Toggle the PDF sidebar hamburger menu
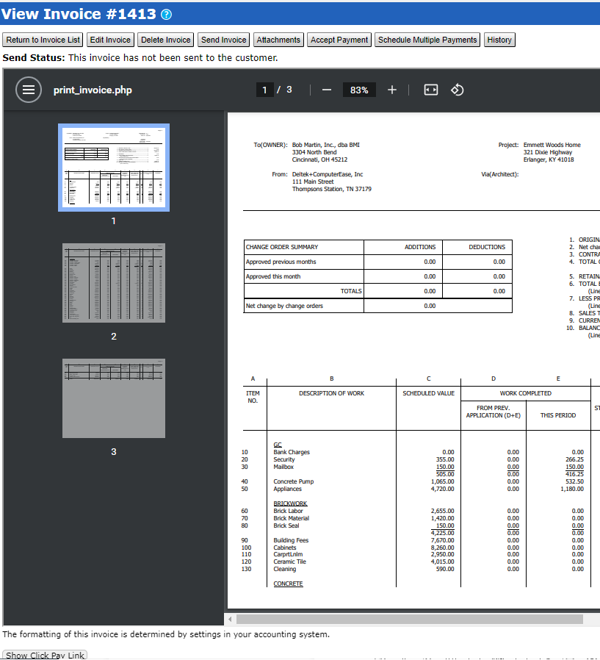 29,90
